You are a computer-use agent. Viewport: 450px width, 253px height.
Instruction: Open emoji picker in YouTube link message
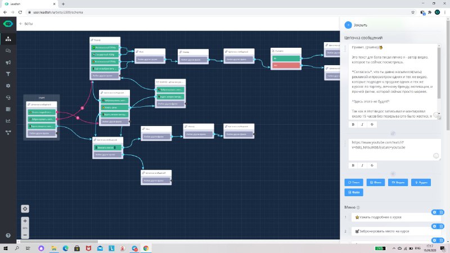pos(436,156)
